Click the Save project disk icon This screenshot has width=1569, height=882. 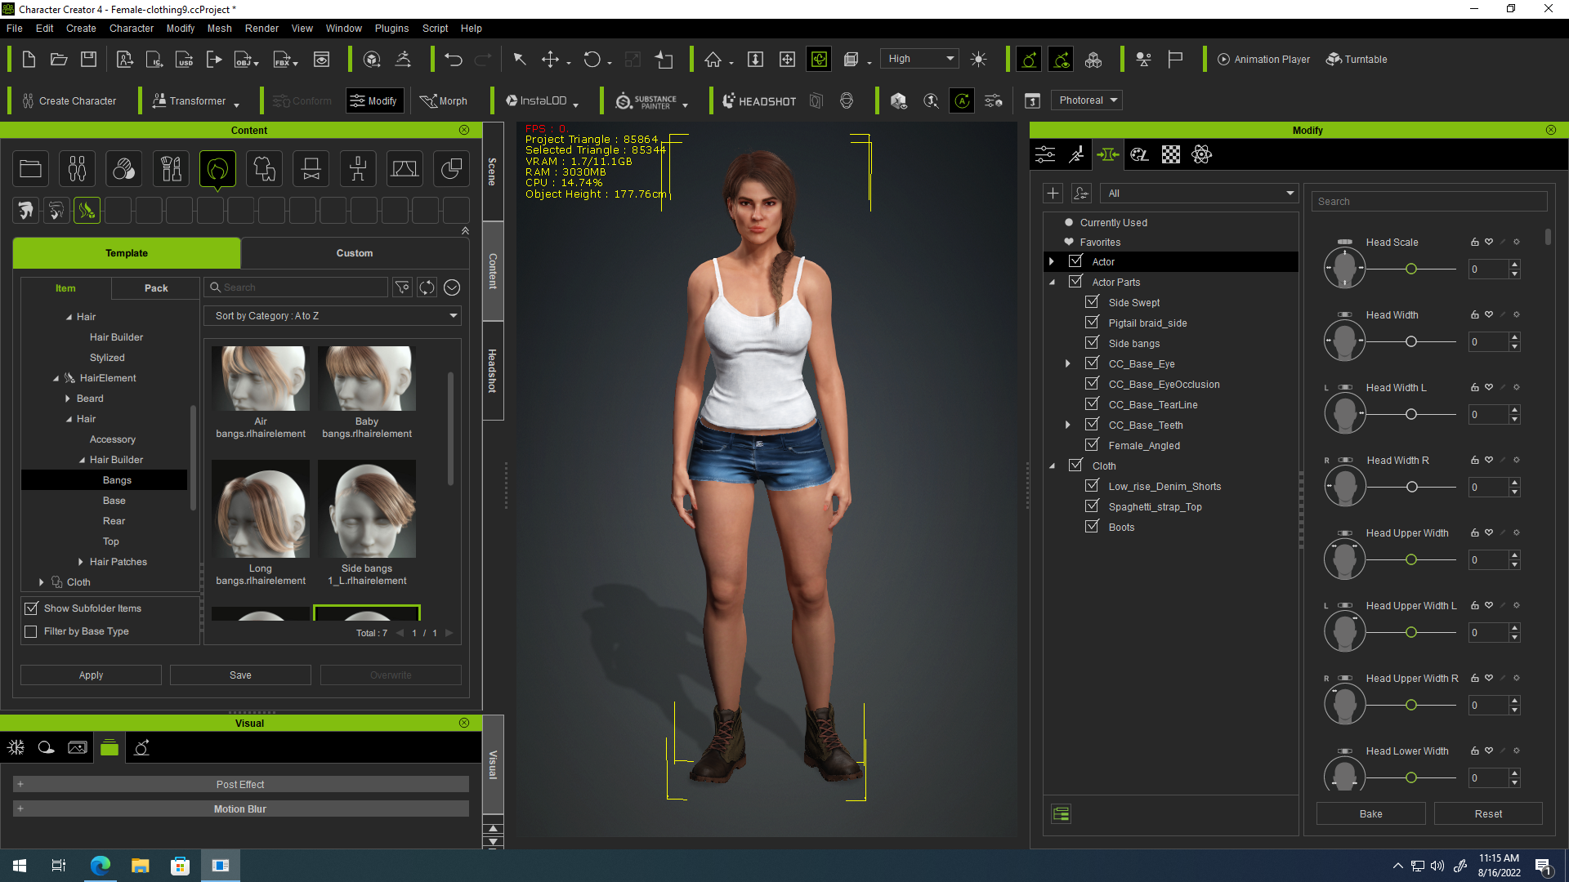coord(88,60)
